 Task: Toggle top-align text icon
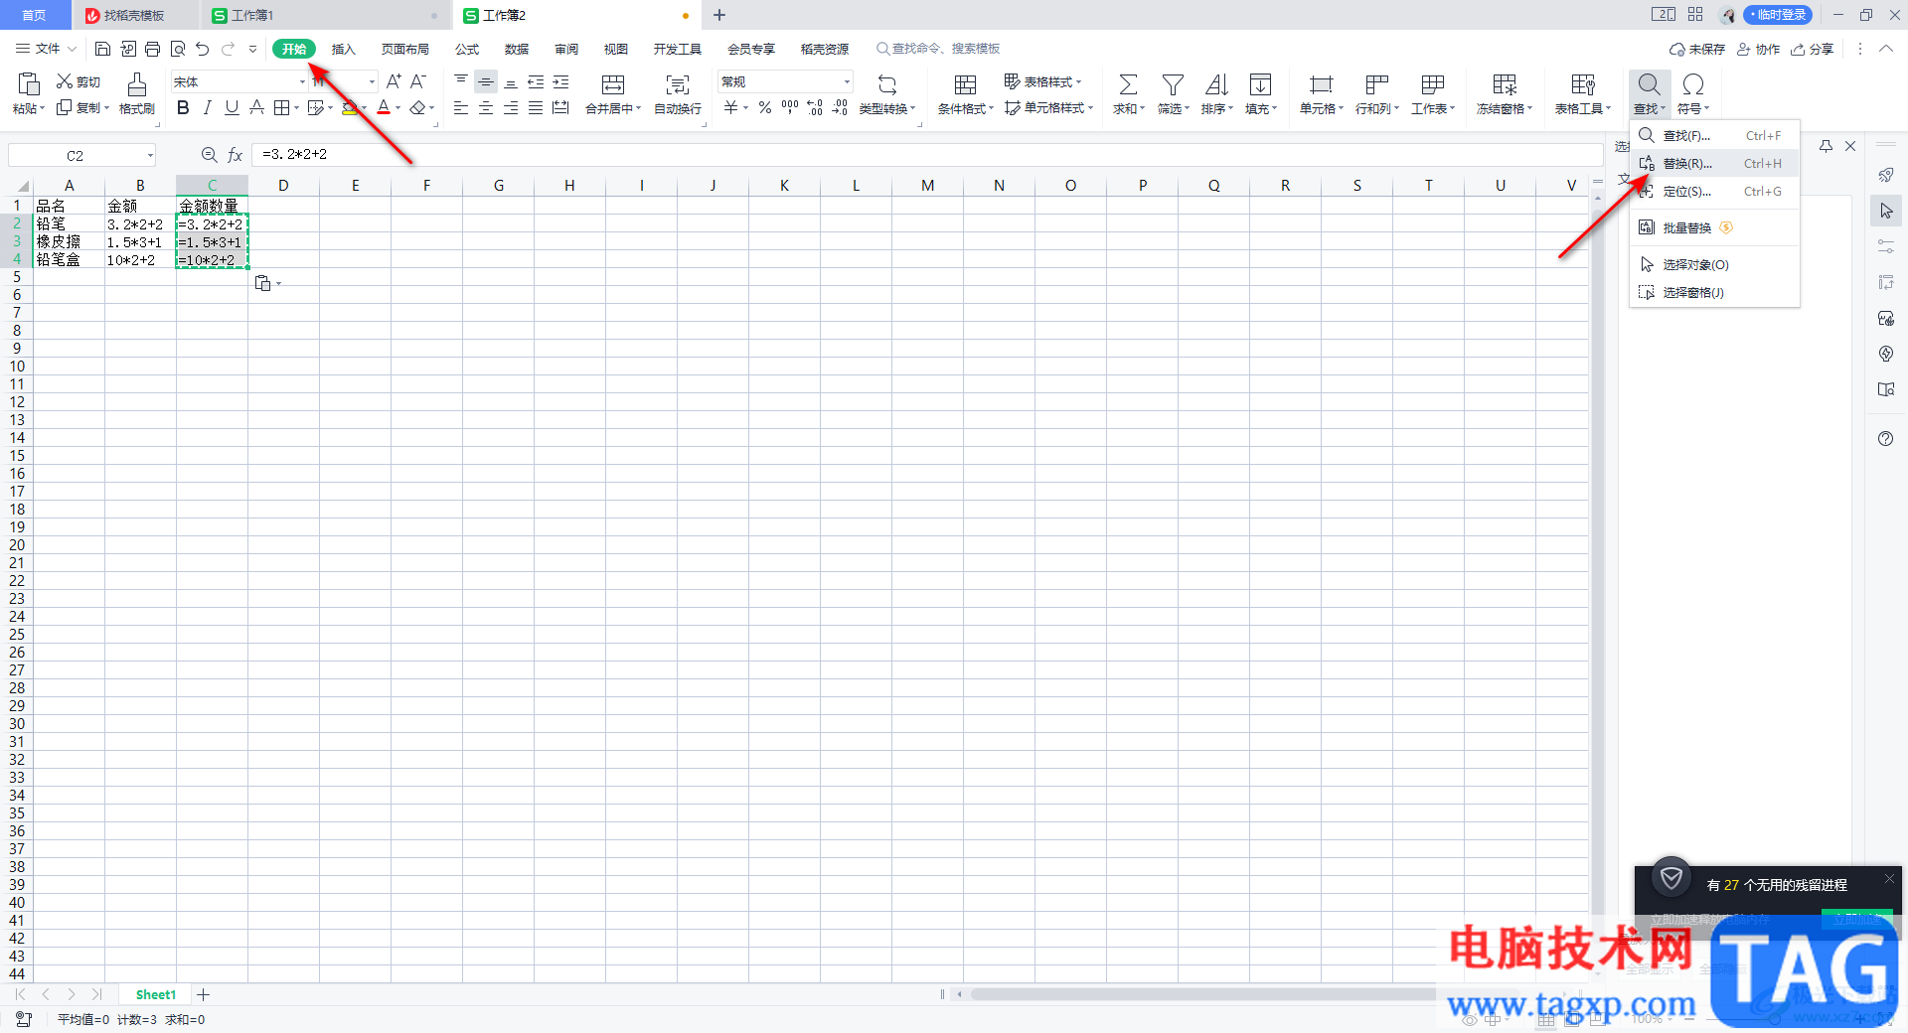pyautogui.click(x=461, y=81)
